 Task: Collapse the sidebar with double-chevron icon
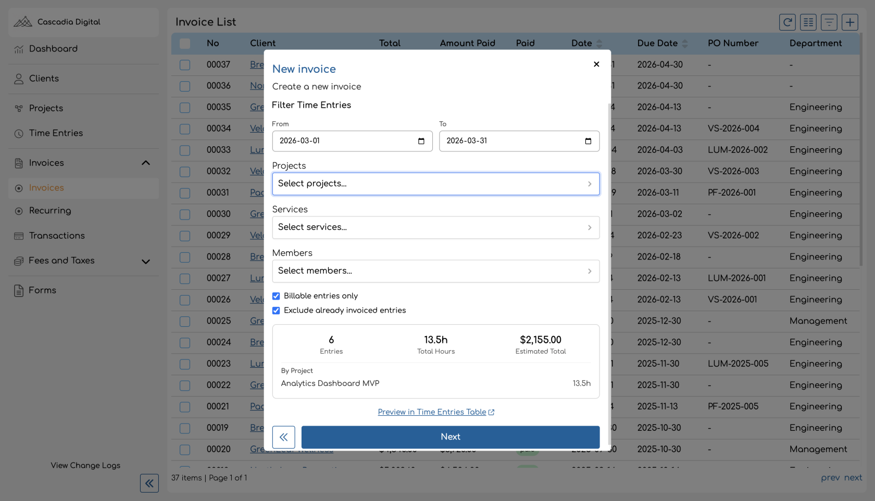149,483
